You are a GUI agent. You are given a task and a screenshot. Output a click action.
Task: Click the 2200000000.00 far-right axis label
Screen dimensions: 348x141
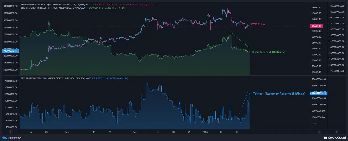337,71
